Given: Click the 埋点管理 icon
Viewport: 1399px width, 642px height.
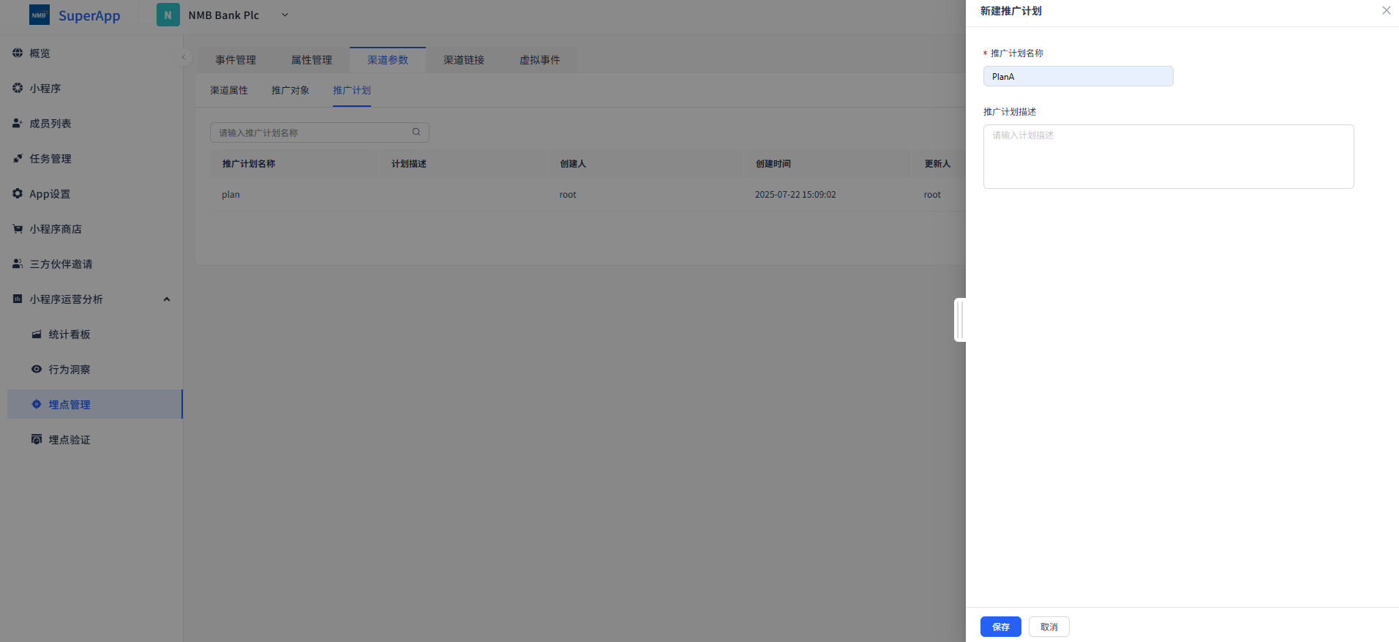Looking at the screenshot, I should tap(37, 404).
